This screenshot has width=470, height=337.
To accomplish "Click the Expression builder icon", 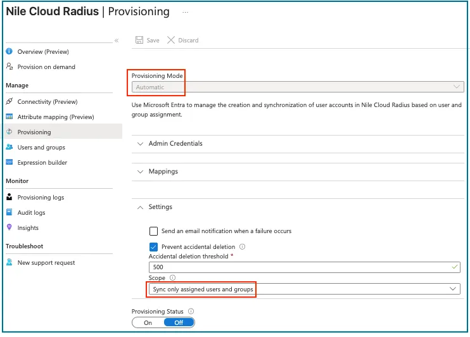I will click(10, 162).
